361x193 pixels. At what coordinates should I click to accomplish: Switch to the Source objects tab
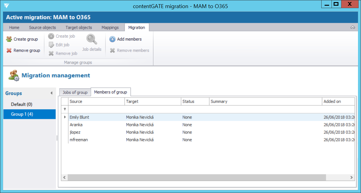point(42,27)
